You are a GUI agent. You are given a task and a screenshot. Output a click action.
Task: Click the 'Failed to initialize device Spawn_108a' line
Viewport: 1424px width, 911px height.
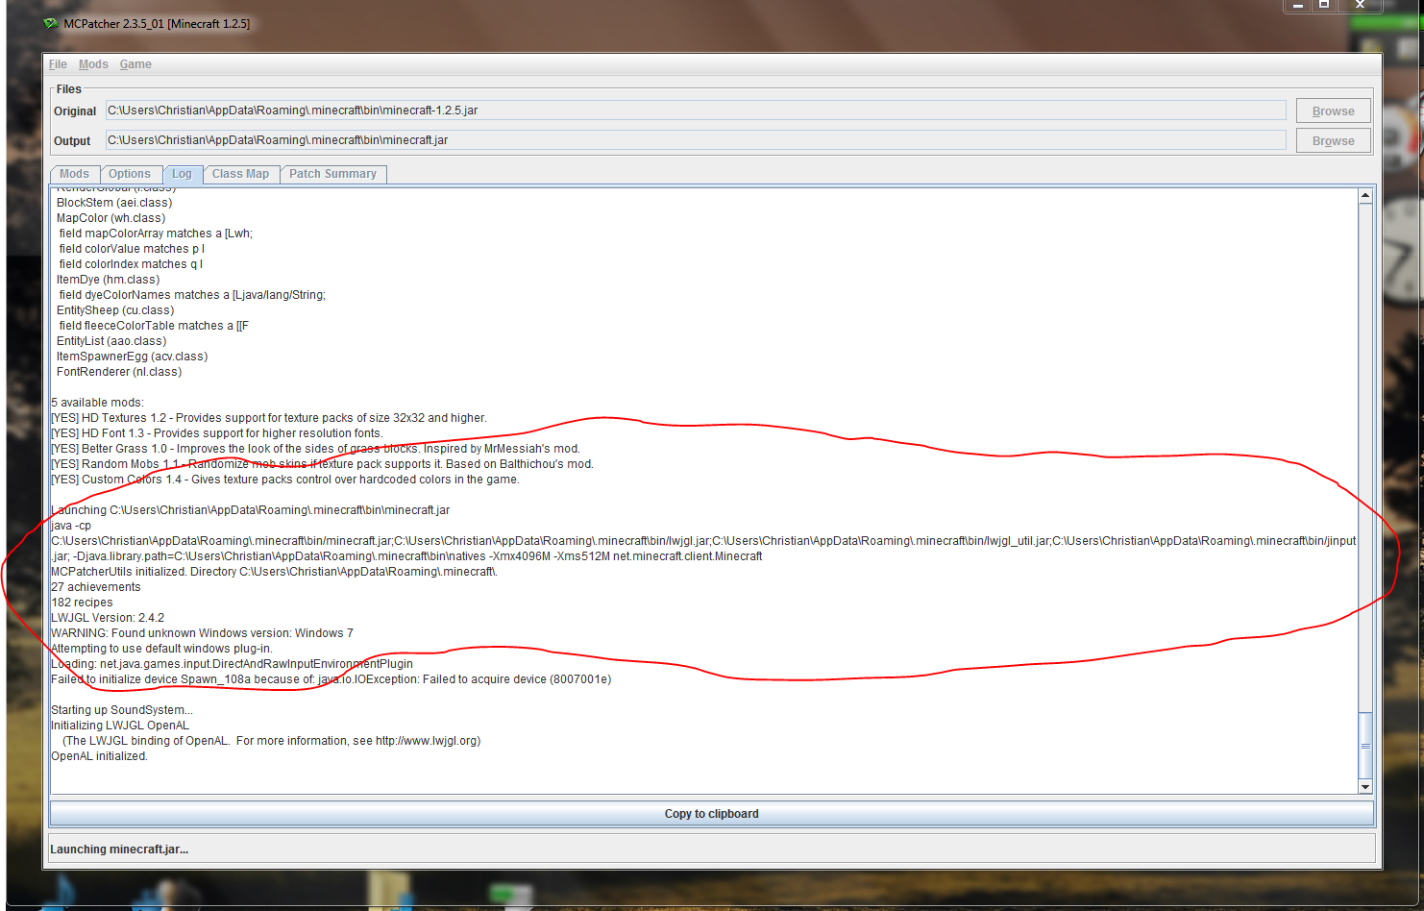[331, 679]
